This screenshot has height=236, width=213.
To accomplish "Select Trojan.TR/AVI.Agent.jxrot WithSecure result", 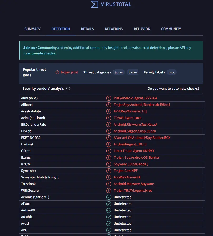I will [133, 191].
